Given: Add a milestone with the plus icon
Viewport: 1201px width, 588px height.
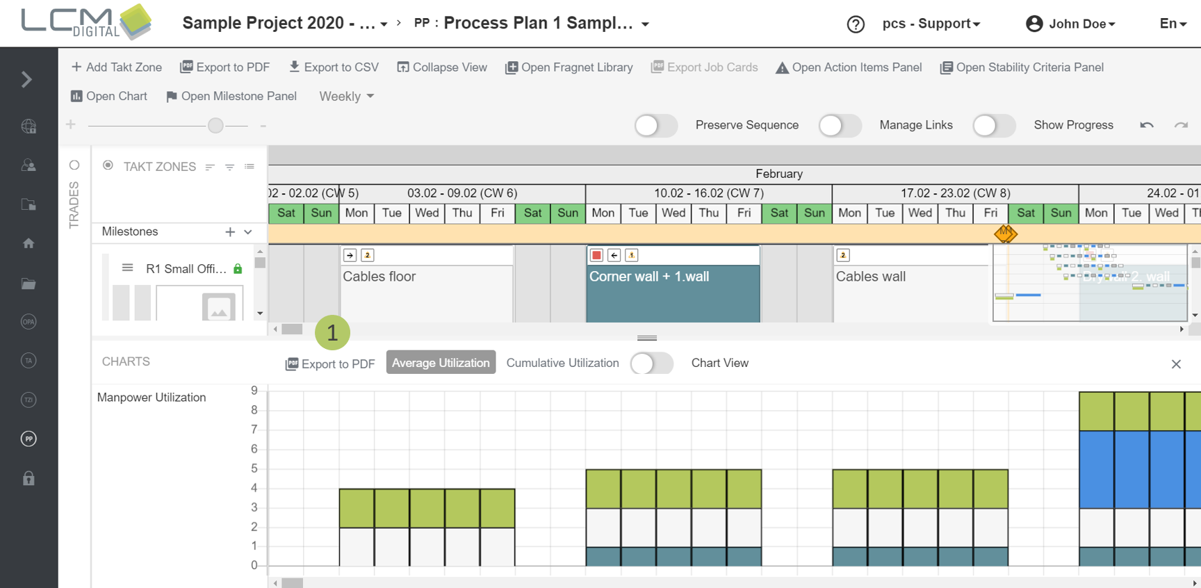Looking at the screenshot, I should (x=230, y=232).
